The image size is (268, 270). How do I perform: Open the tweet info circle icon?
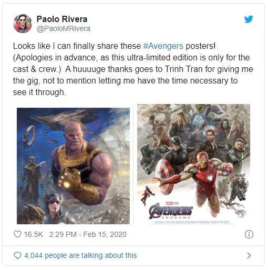coord(249,234)
